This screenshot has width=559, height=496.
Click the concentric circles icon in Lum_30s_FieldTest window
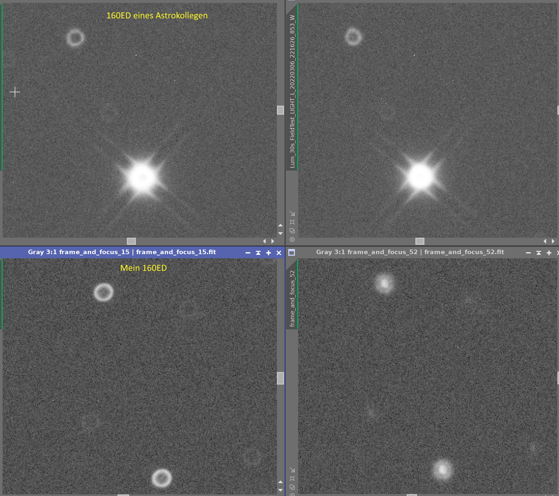pos(292,240)
